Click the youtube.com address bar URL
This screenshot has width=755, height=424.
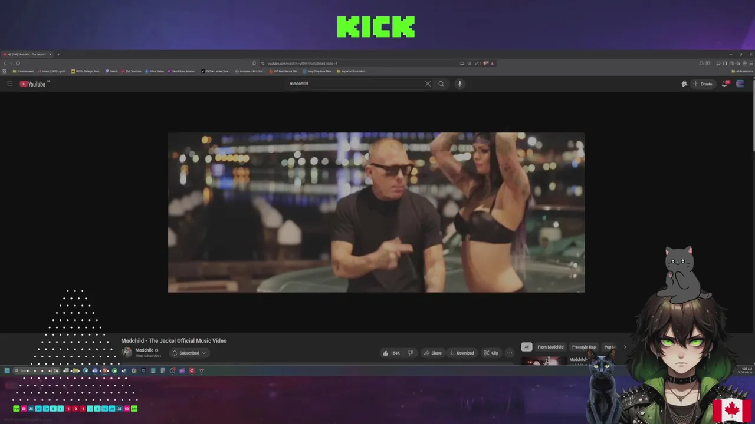[302, 63]
